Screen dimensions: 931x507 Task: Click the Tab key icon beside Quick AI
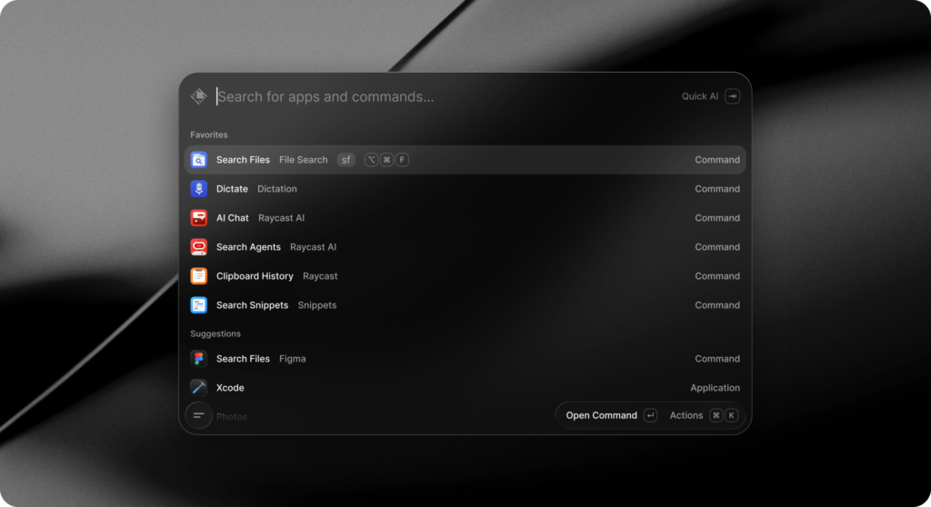[x=732, y=96]
